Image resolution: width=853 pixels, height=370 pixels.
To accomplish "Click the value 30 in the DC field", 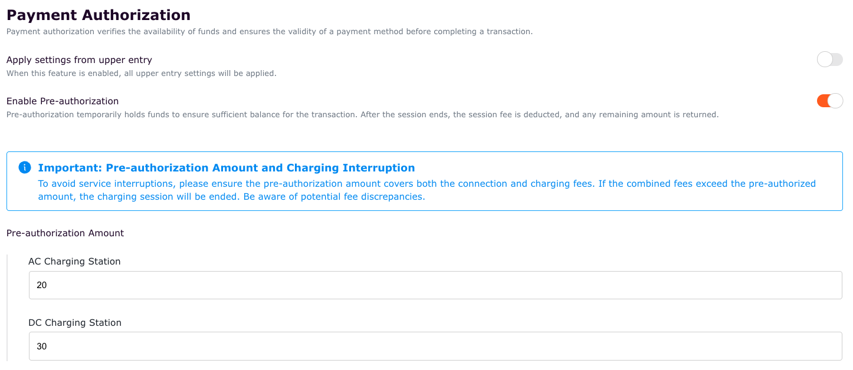I will point(41,346).
